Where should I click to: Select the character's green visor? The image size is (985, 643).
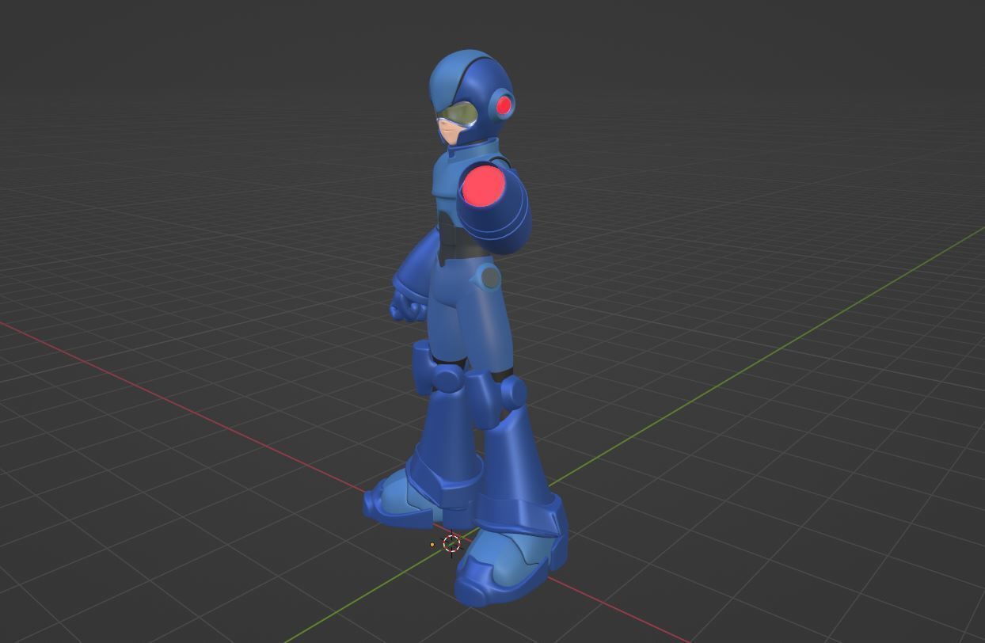(x=457, y=115)
